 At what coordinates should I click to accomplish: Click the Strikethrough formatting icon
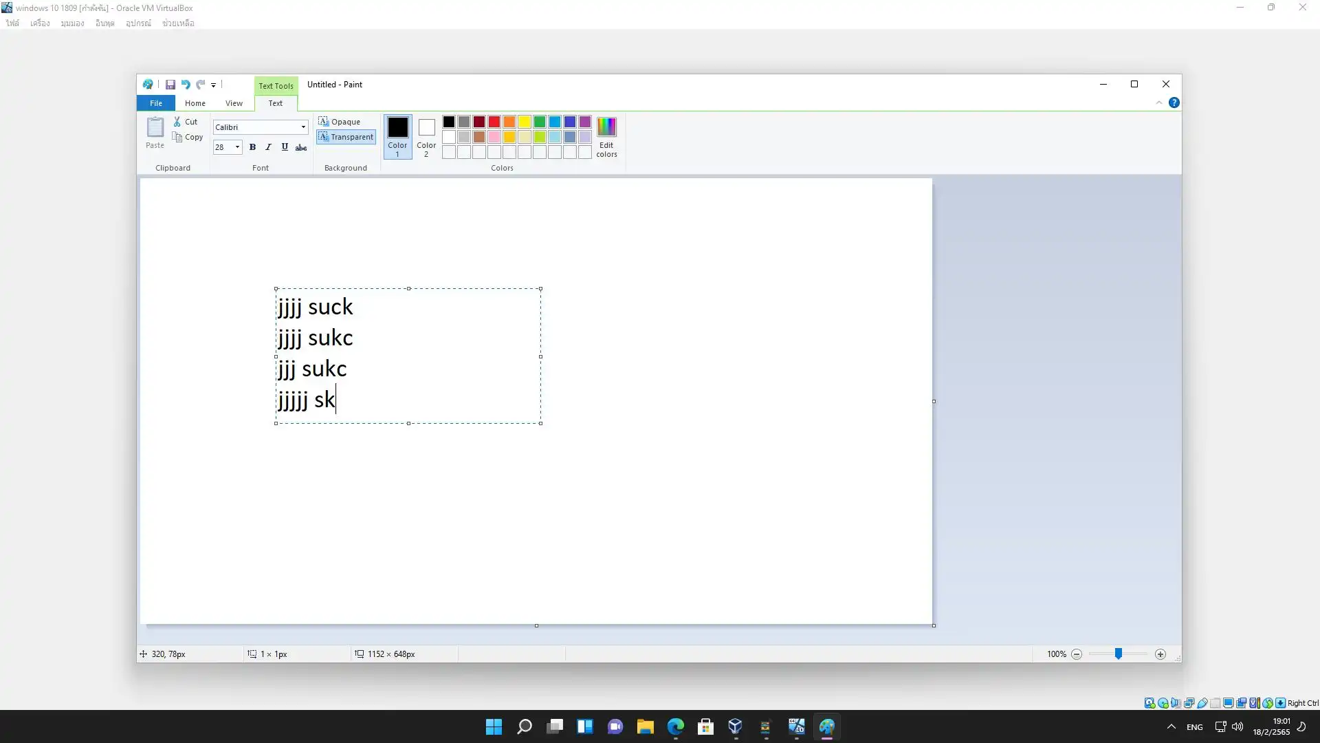pyautogui.click(x=301, y=147)
